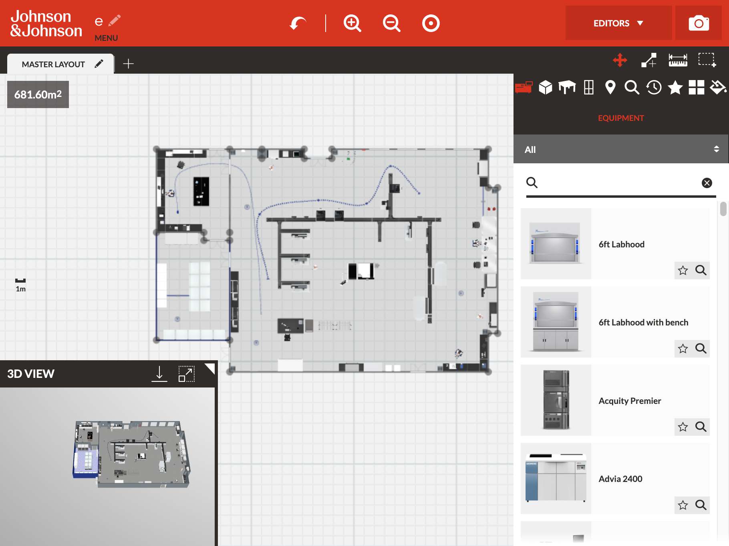This screenshot has width=729, height=546.
Task: Collapse the 3D VIEW panel corner triangle
Action: (210, 368)
